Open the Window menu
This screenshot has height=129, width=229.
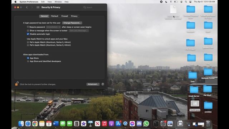(x=58, y=2)
